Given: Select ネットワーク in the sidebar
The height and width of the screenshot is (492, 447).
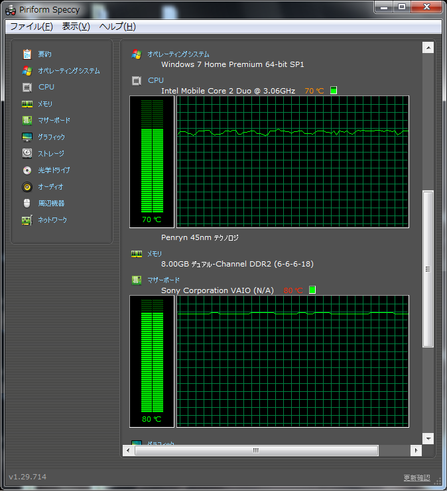Looking at the screenshot, I should pyautogui.click(x=52, y=220).
